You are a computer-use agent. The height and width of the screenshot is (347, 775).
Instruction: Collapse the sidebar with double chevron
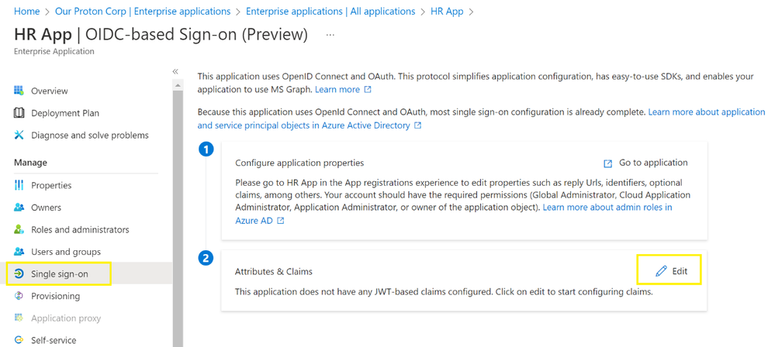pos(175,71)
